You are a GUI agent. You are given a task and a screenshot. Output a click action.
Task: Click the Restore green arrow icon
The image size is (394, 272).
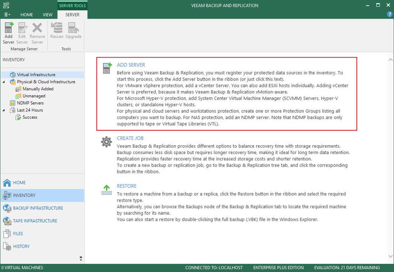(107, 190)
